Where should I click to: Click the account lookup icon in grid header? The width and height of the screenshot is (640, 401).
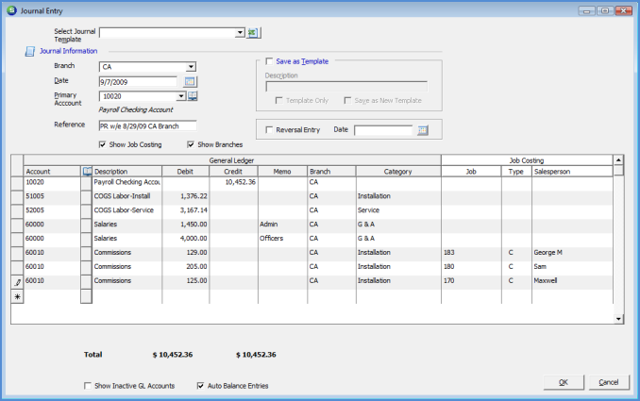pos(87,172)
